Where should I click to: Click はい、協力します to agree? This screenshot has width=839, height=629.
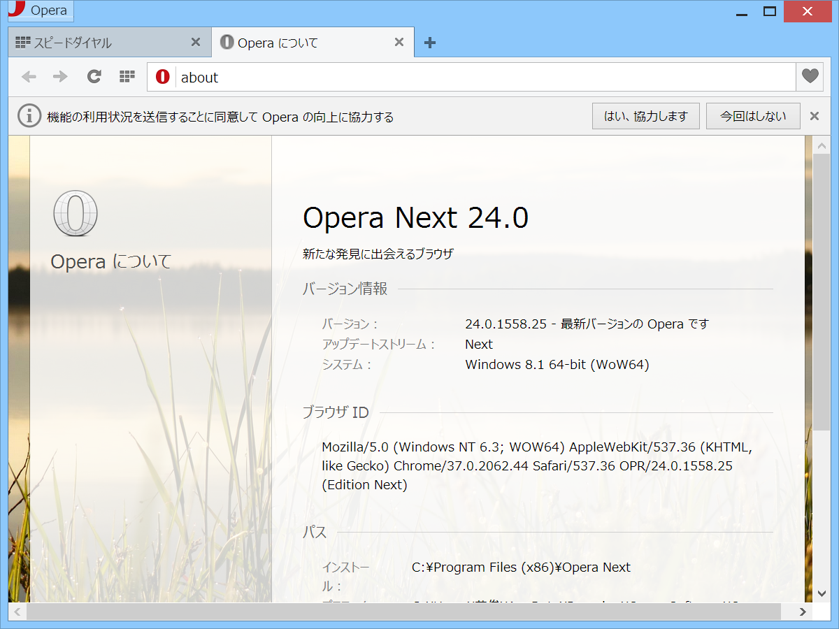(645, 115)
